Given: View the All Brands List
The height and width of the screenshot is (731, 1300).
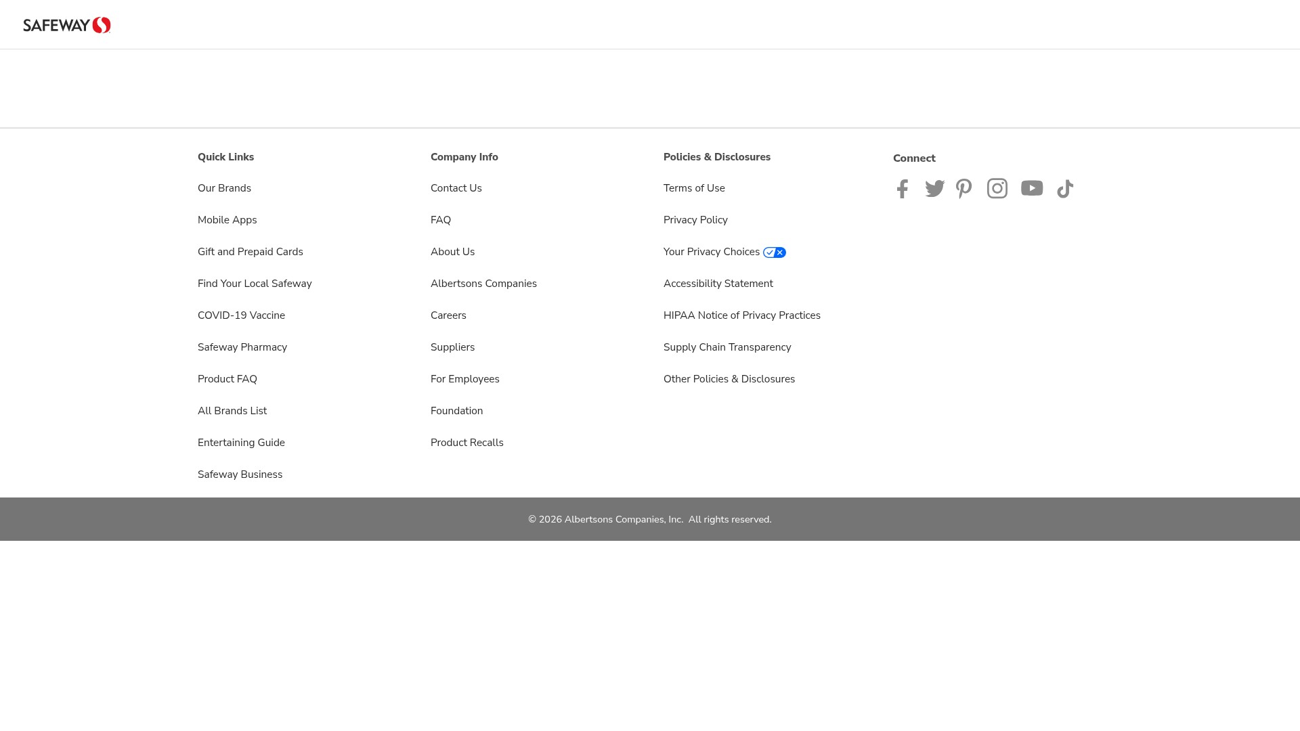Looking at the screenshot, I should coord(232,411).
